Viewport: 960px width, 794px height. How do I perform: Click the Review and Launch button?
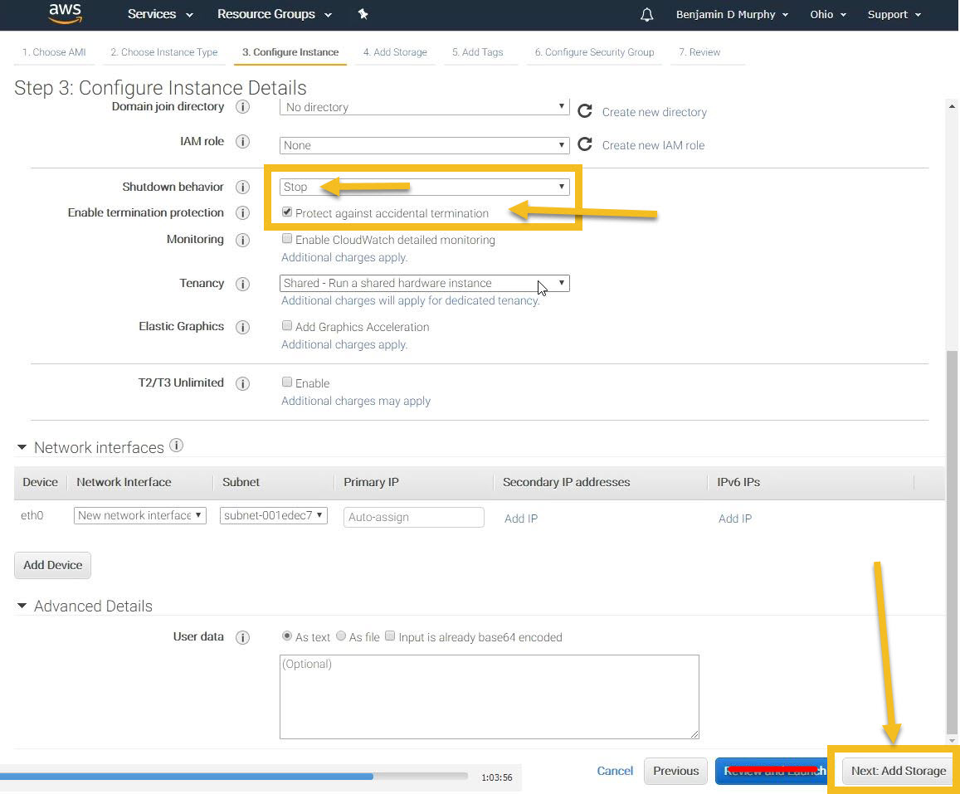coord(772,771)
